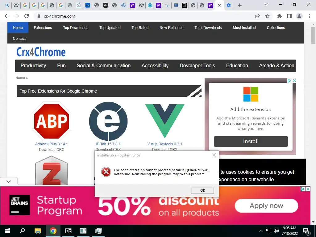This screenshot has width=316, height=237.
Task: Reload the crx4chrome page
Action: [27, 16]
